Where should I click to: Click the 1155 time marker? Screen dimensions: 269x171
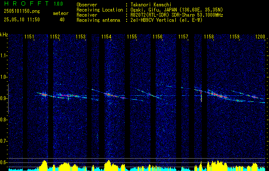[132, 37]
